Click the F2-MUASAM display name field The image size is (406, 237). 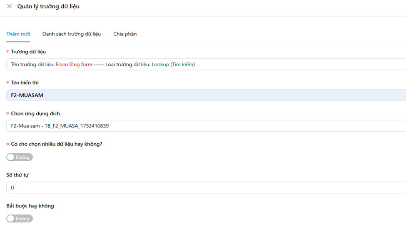[208, 95]
